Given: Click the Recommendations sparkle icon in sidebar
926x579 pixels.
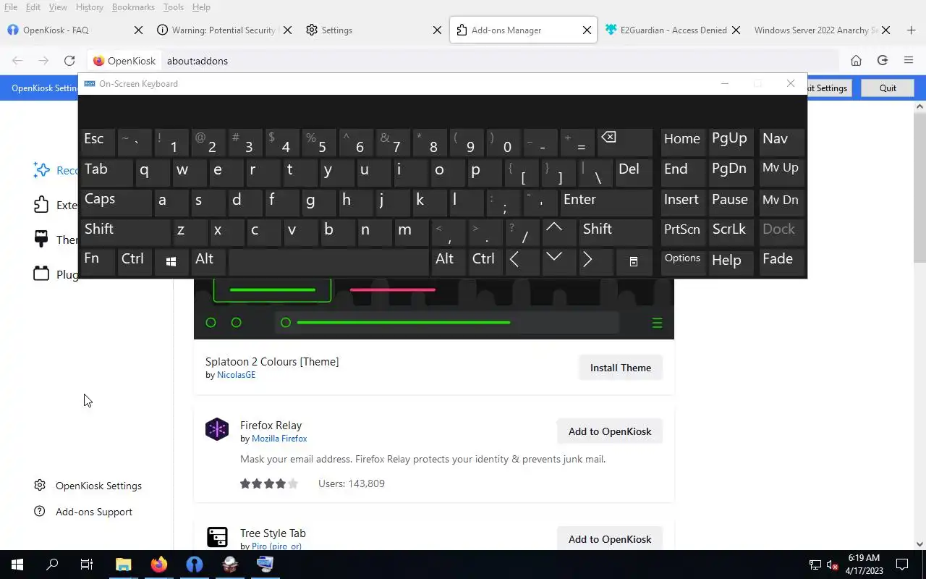Looking at the screenshot, I should pos(41,170).
